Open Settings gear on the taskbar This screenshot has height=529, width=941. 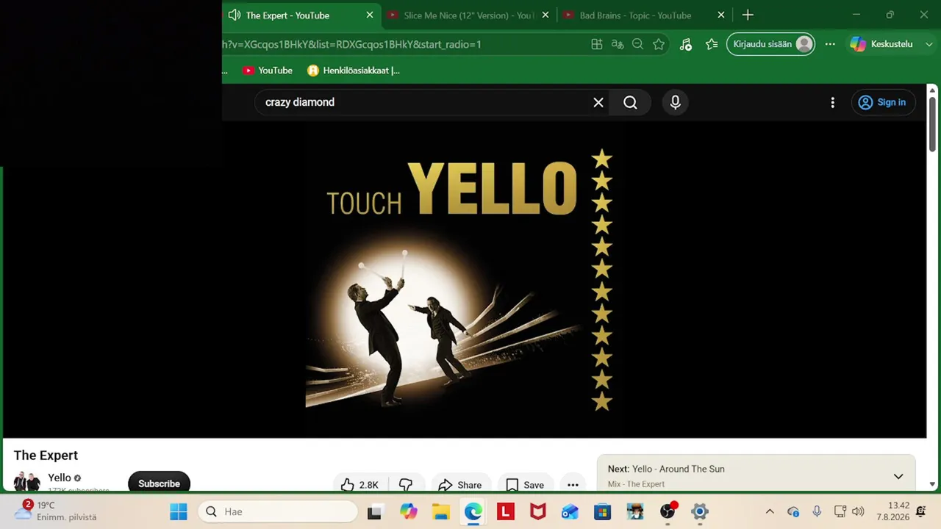700,511
